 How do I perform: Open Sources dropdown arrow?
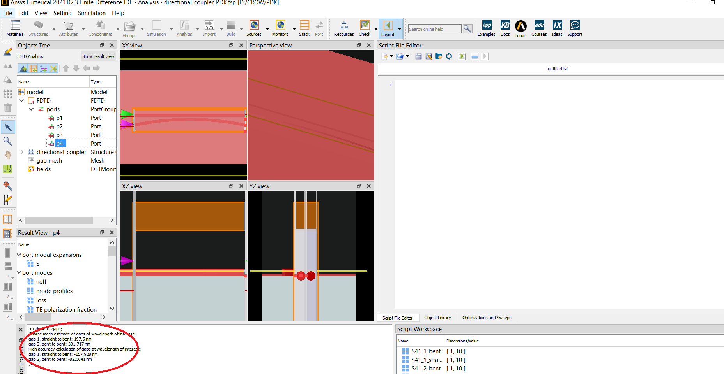[x=267, y=29]
